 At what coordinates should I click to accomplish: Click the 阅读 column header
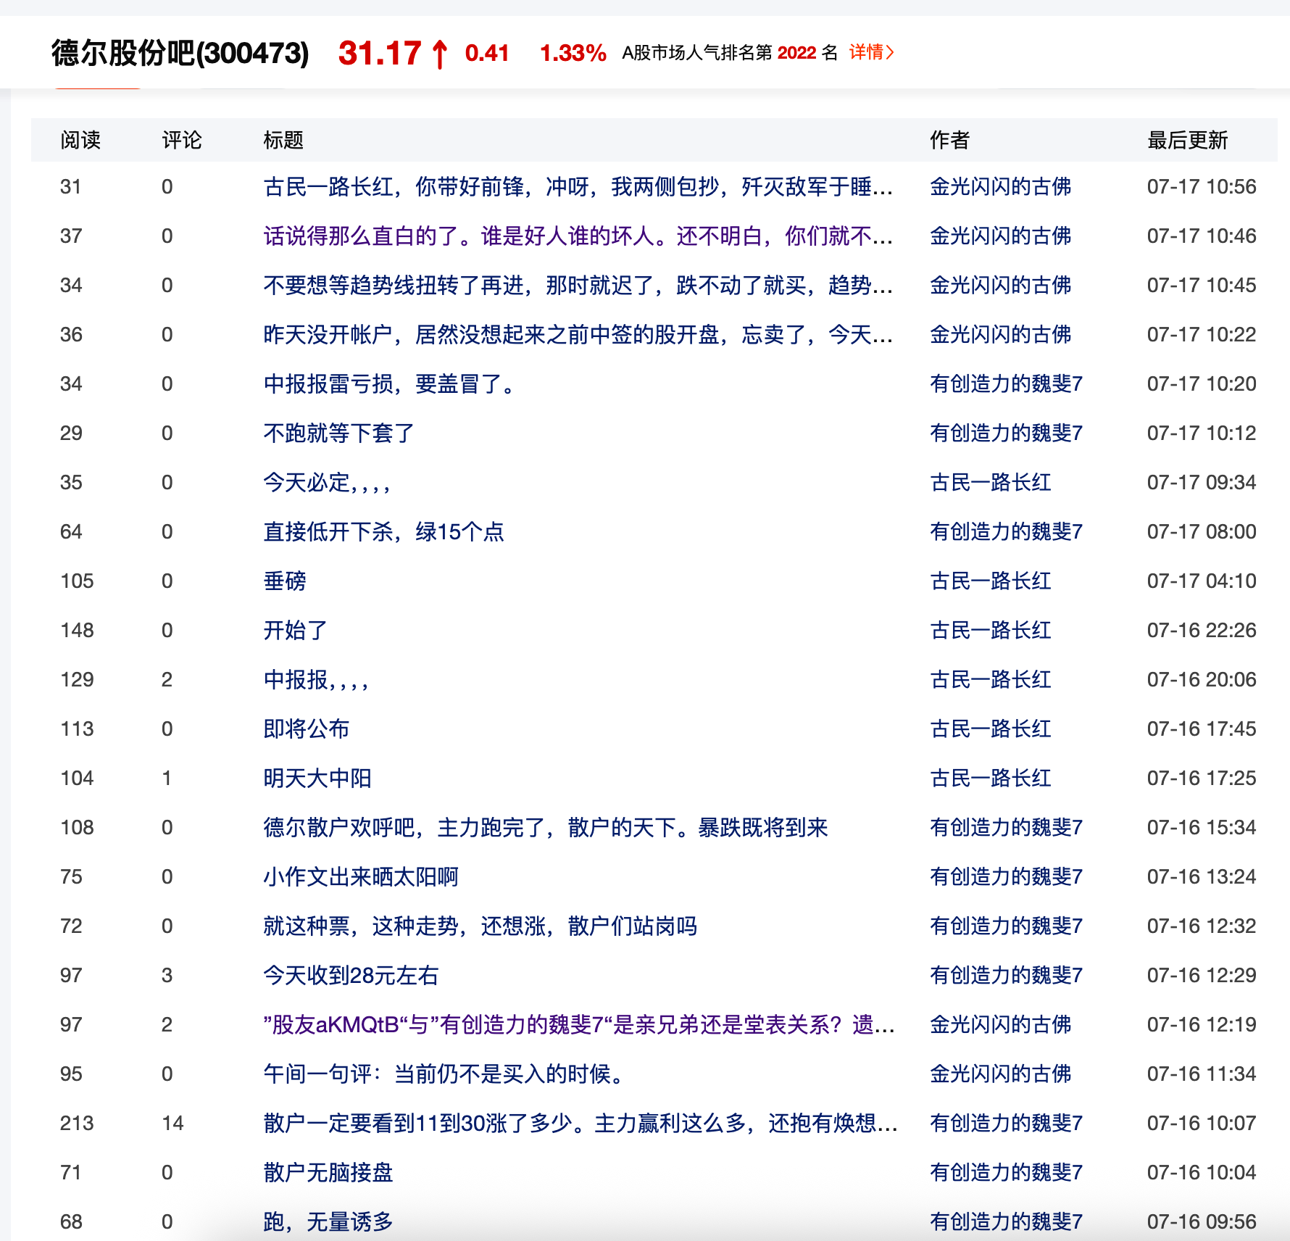click(80, 140)
